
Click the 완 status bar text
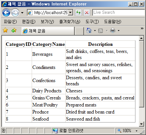pyautogui.click(x=4, y=131)
